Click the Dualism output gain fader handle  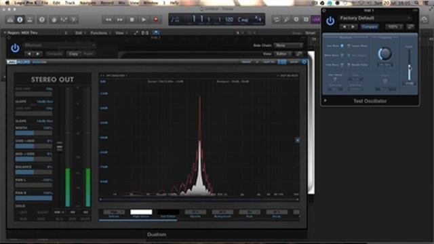(x=60, y=147)
